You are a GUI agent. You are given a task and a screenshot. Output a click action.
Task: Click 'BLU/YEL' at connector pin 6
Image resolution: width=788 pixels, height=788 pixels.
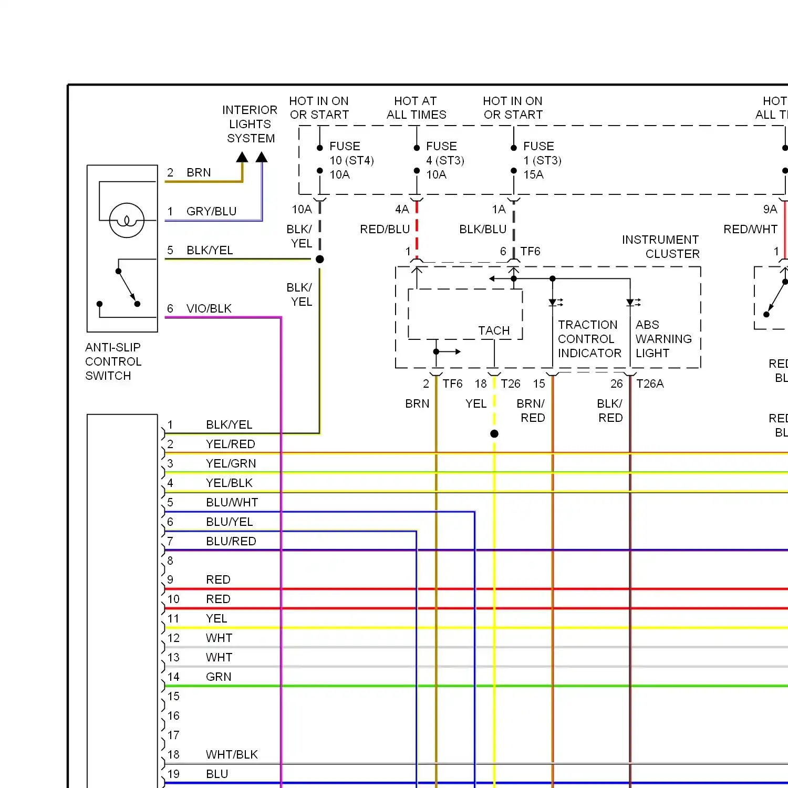pyautogui.click(x=230, y=522)
